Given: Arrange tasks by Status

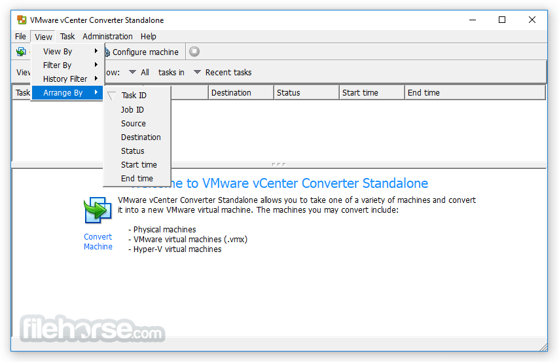Looking at the screenshot, I should 137,151.
